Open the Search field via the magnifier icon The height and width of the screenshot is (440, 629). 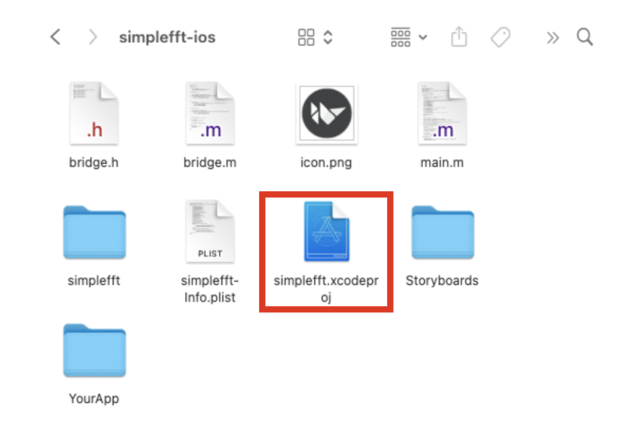pyautogui.click(x=584, y=37)
